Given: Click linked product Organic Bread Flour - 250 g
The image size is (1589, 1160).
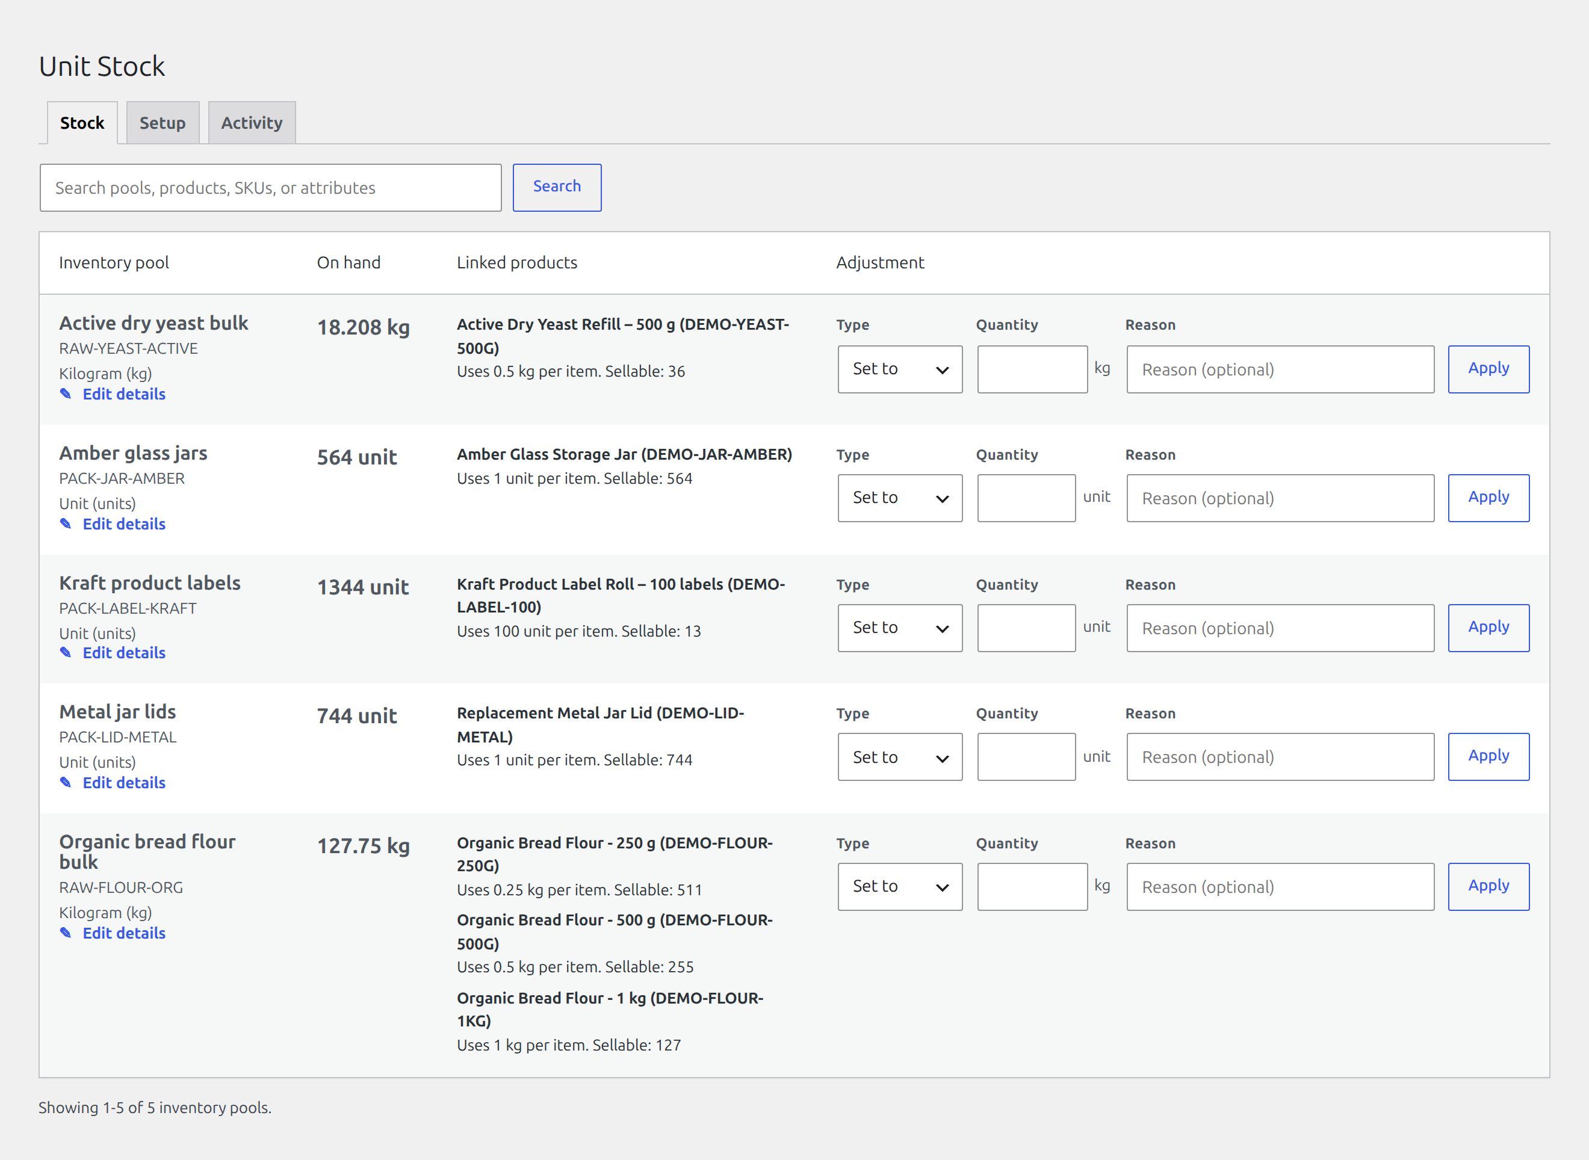Looking at the screenshot, I should [615, 854].
